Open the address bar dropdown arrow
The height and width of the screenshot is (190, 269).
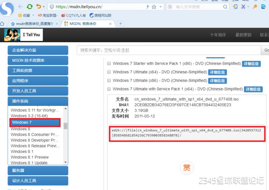point(161,7)
